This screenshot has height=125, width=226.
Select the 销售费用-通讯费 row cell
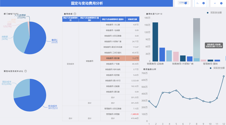[113, 92]
